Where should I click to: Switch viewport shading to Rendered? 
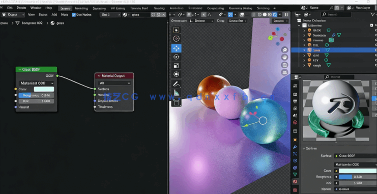tap(275, 15)
